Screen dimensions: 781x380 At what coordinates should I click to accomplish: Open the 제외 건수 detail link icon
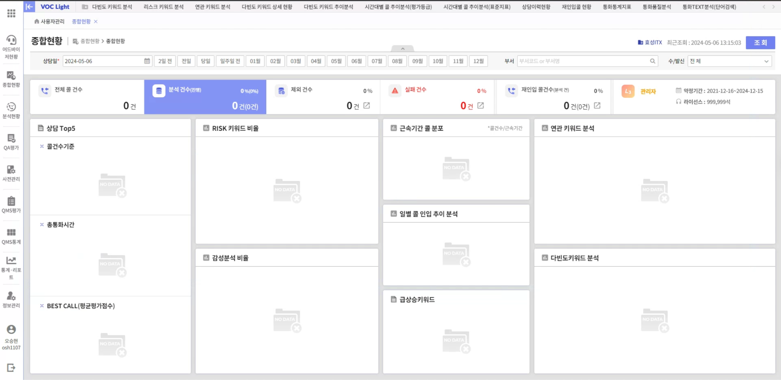click(x=366, y=106)
